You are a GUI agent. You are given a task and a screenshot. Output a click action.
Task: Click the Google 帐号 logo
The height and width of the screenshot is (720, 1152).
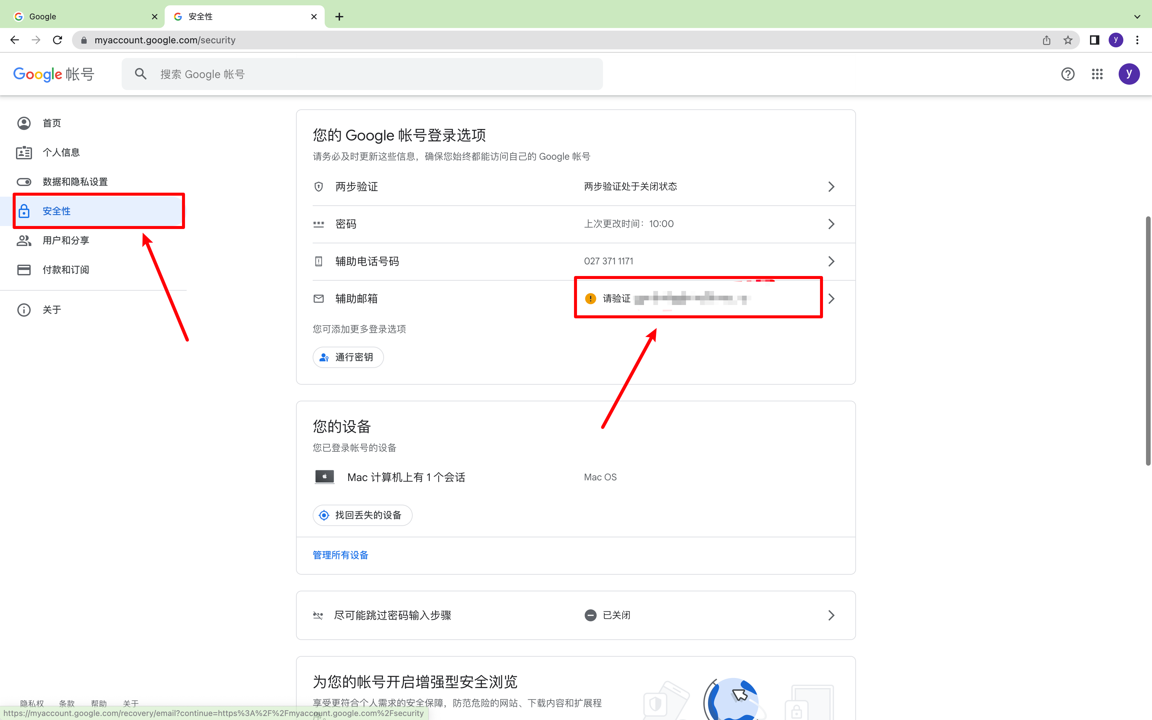tap(54, 74)
